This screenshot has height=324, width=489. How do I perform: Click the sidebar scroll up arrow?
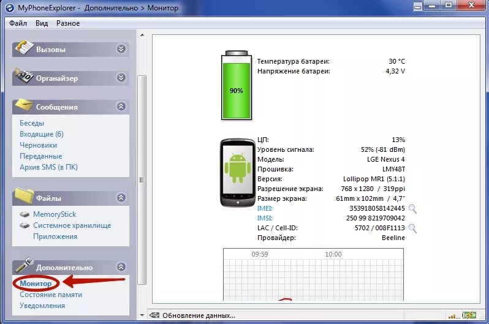[142, 35]
